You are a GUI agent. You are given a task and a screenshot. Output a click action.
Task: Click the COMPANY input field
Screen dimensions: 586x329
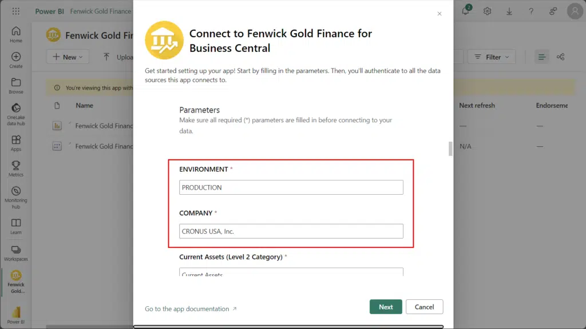point(291,231)
